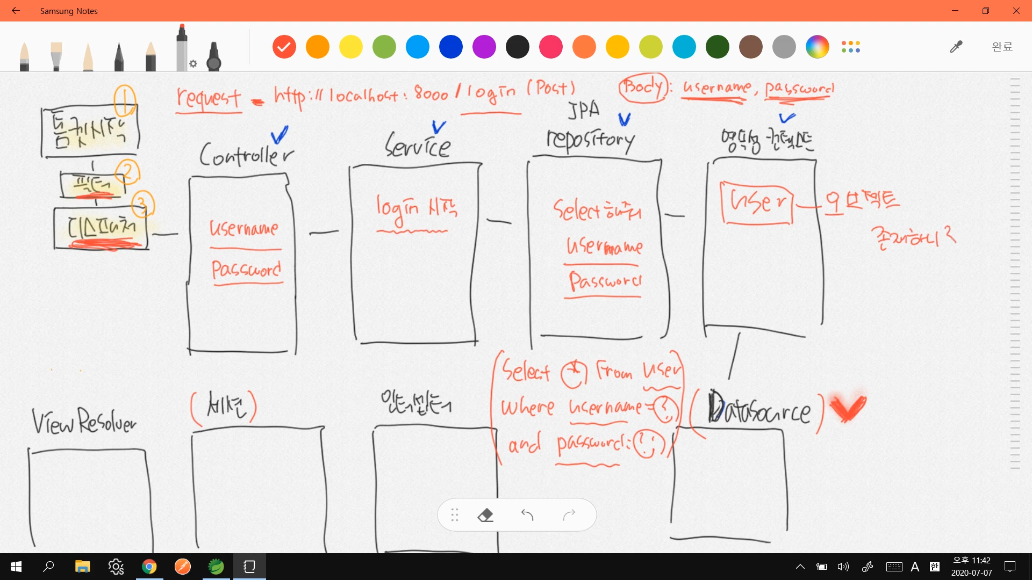Open the rainbow custom color wheel
This screenshot has height=580, width=1032.
point(817,47)
